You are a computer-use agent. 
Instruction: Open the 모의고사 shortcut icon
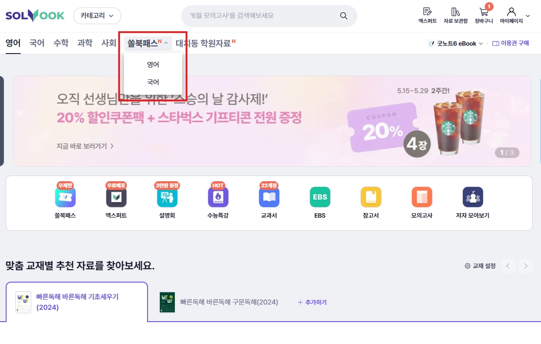422,197
